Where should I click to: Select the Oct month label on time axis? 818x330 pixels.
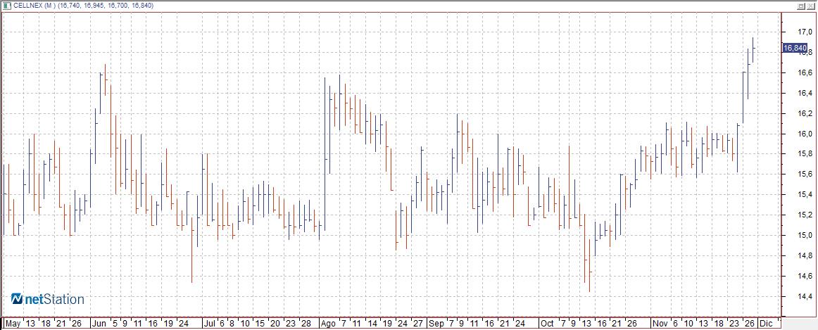click(548, 323)
